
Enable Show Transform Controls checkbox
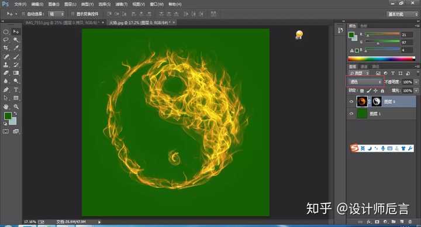coord(73,14)
